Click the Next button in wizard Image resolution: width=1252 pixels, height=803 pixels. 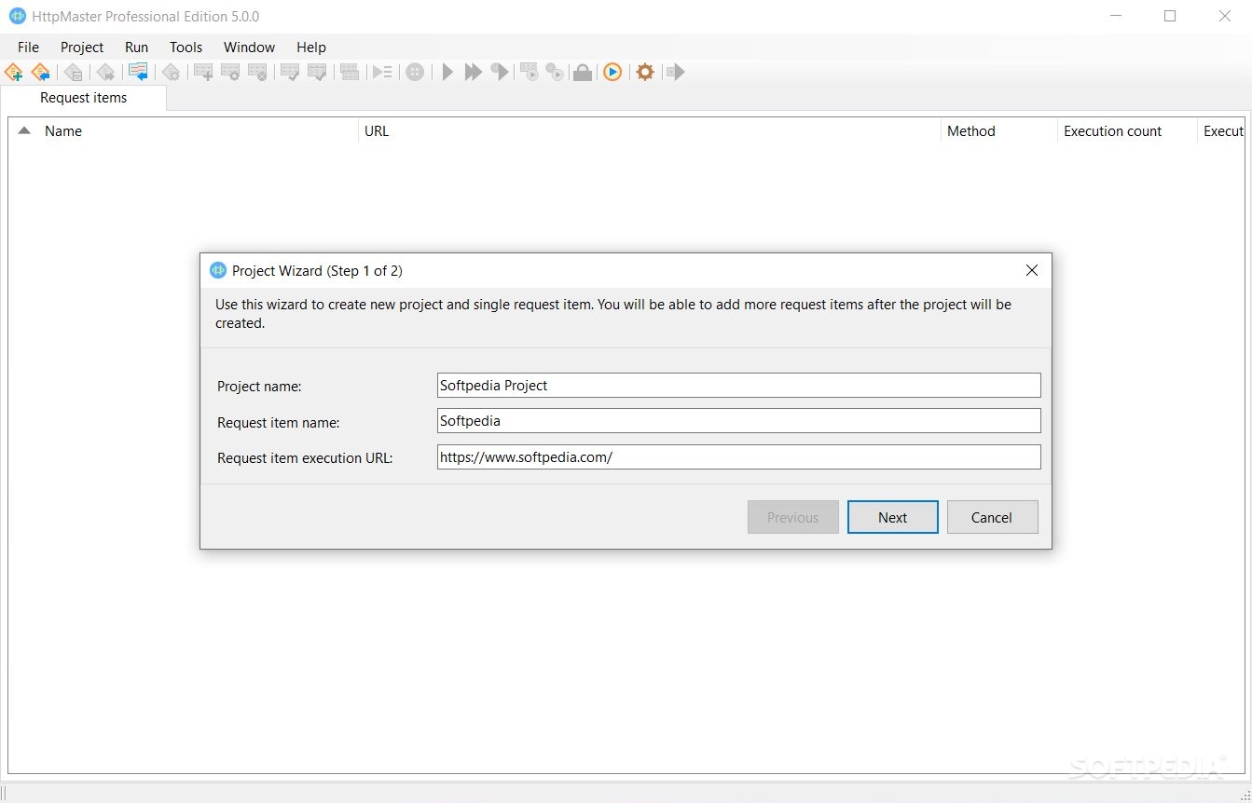(x=892, y=517)
